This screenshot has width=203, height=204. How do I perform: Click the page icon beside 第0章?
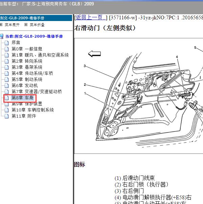[7, 49]
